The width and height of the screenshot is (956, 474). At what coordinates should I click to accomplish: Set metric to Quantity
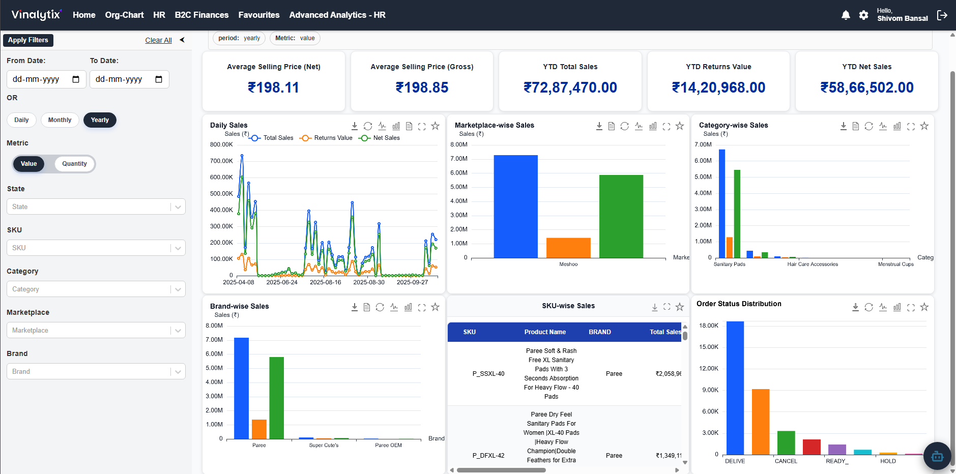[x=74, y=164]
